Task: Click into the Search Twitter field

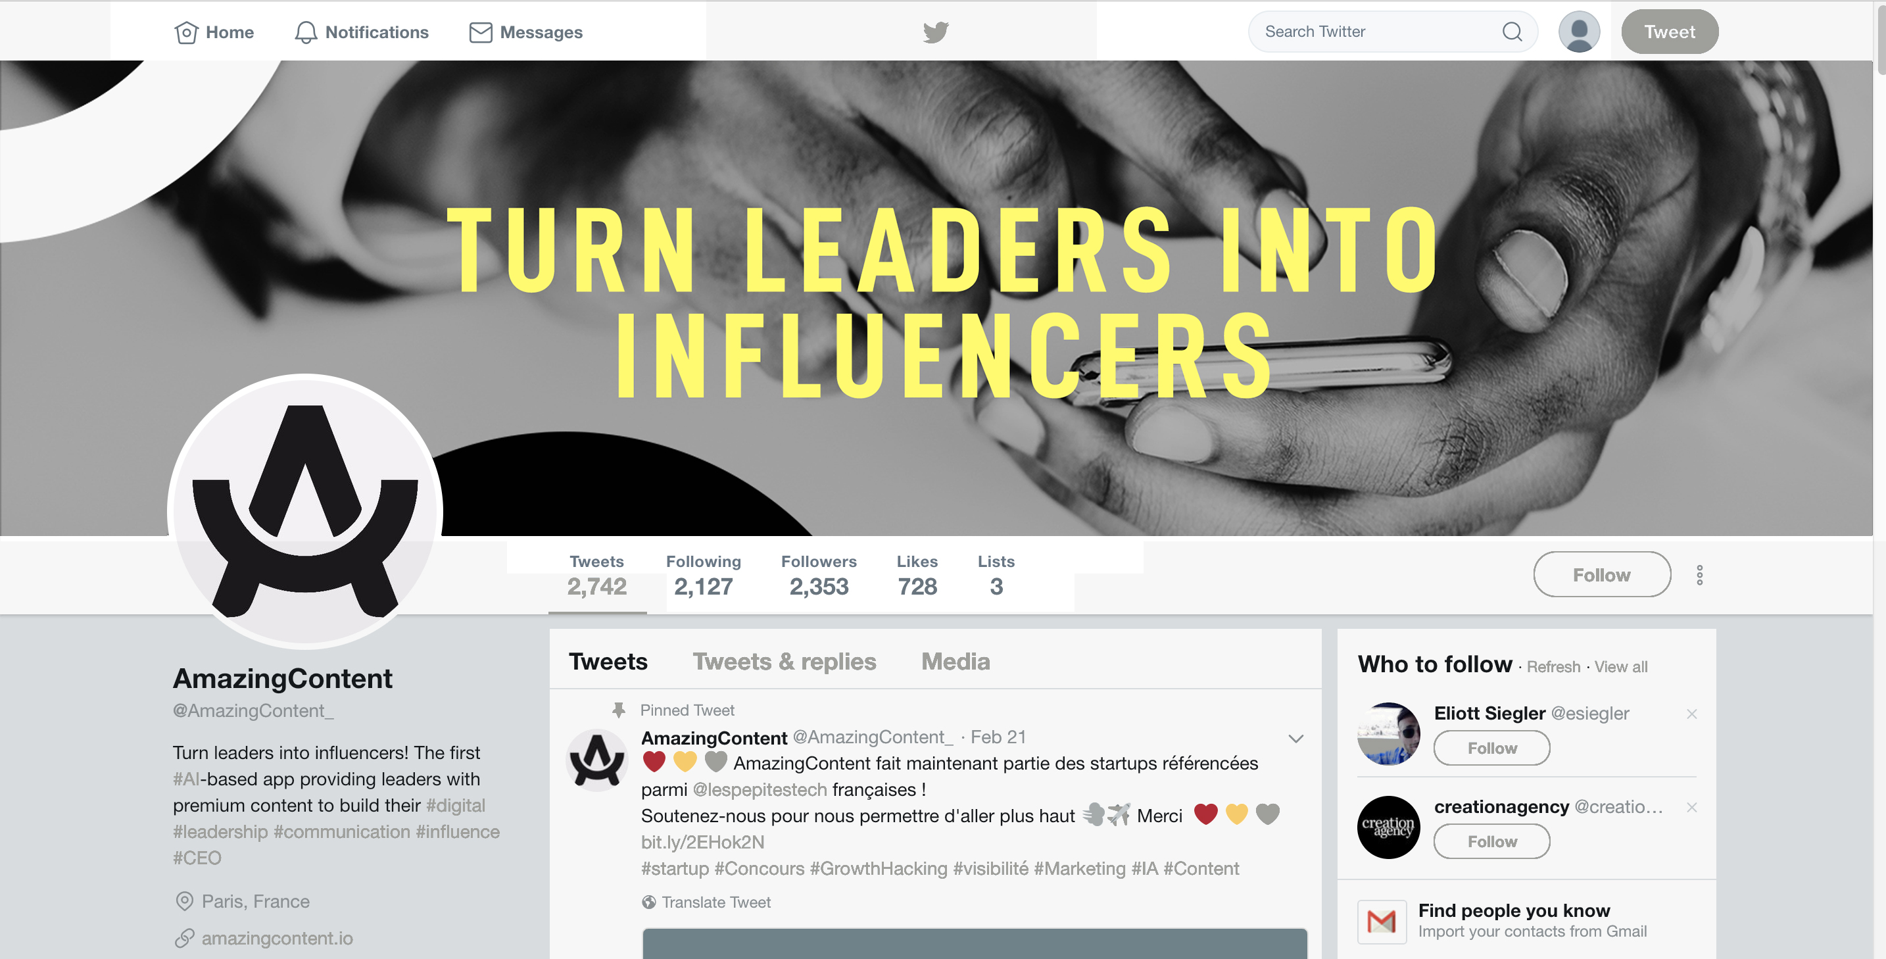Action: click(1376, 32)
